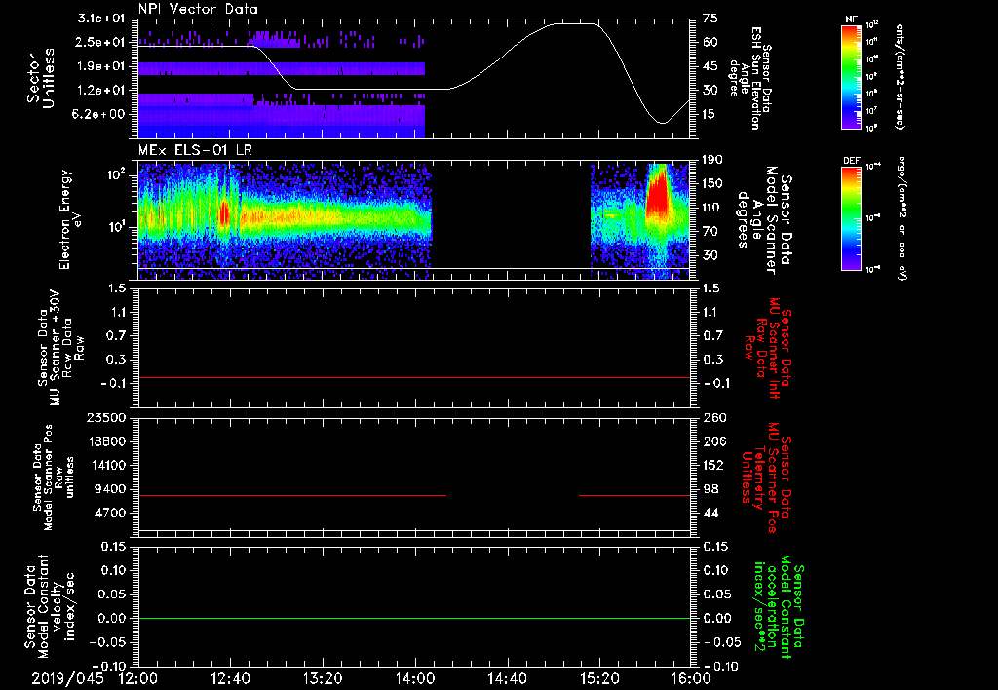Click the flat peak of the sun elevation curve
The image size is (998, 690).
[x=575, y=23]
